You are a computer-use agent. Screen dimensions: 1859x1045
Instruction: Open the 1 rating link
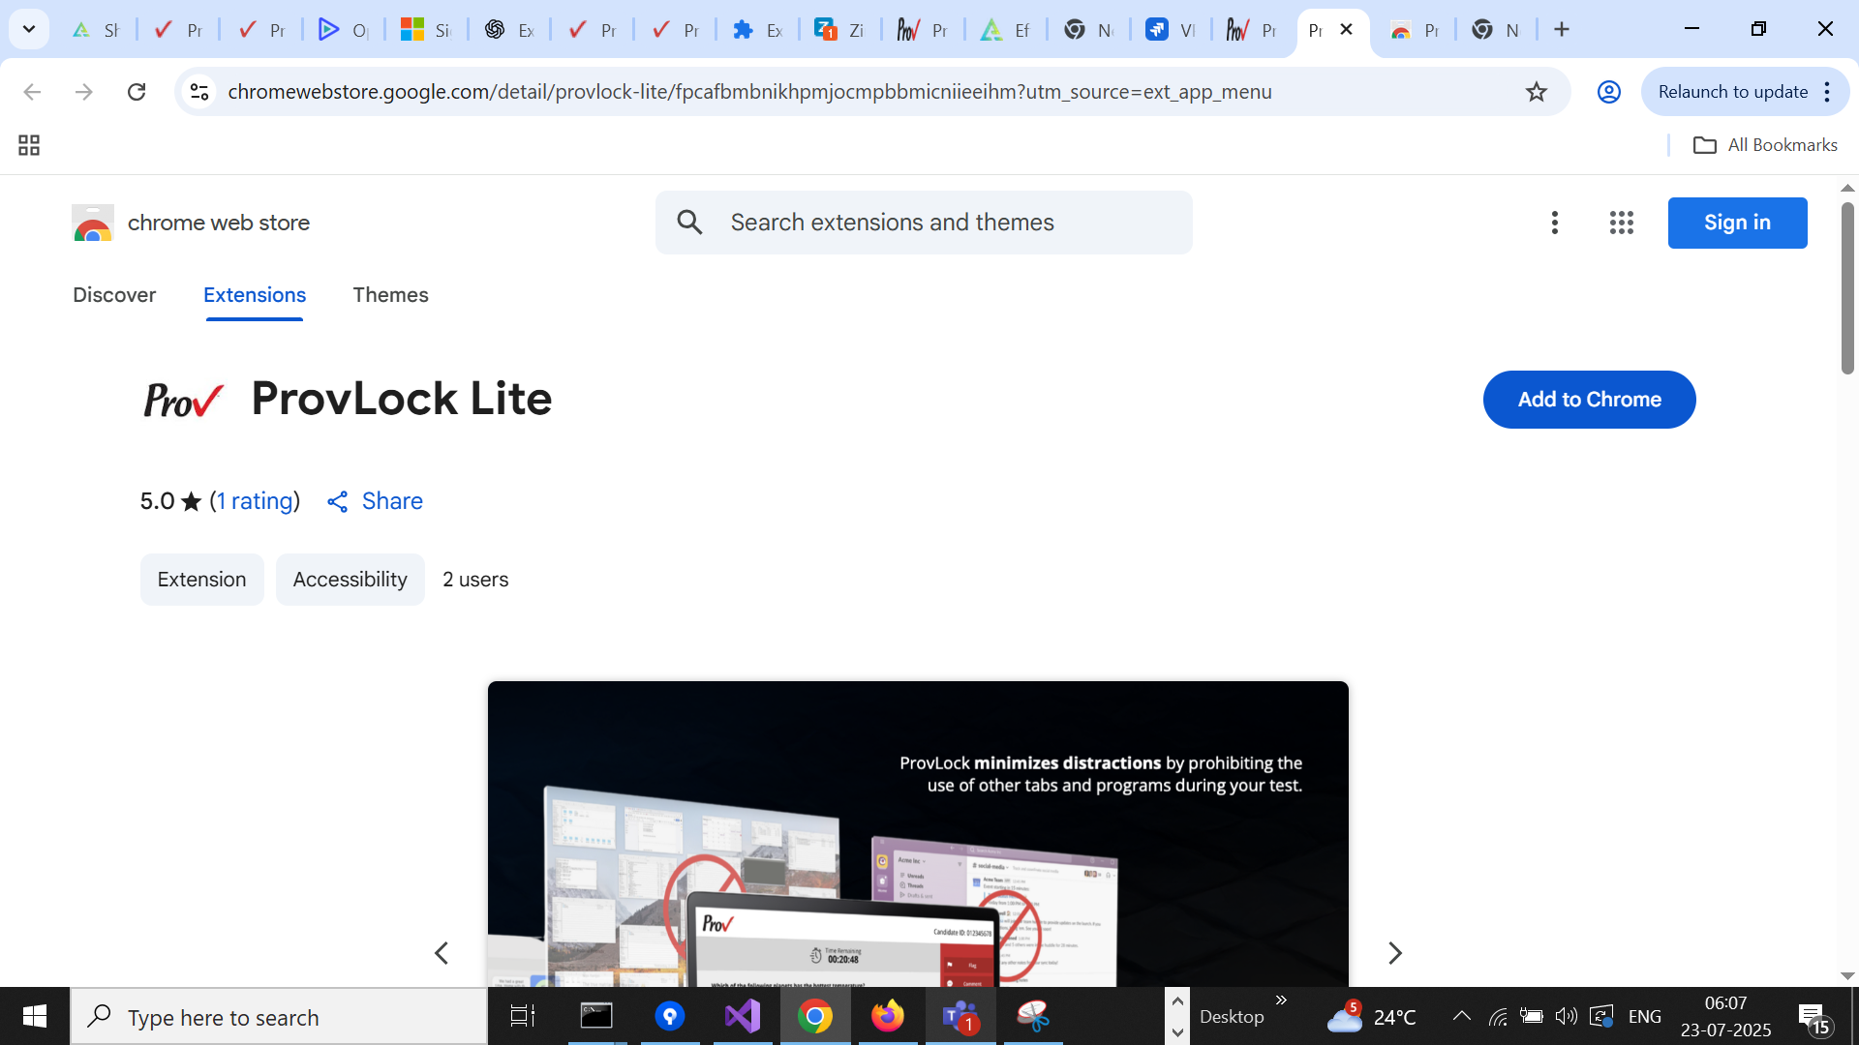pos(255,501)
